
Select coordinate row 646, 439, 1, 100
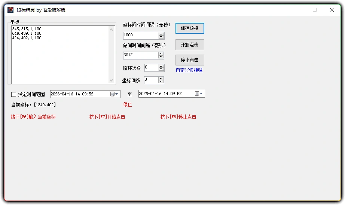pyautogui.click(x=27, y=33)
